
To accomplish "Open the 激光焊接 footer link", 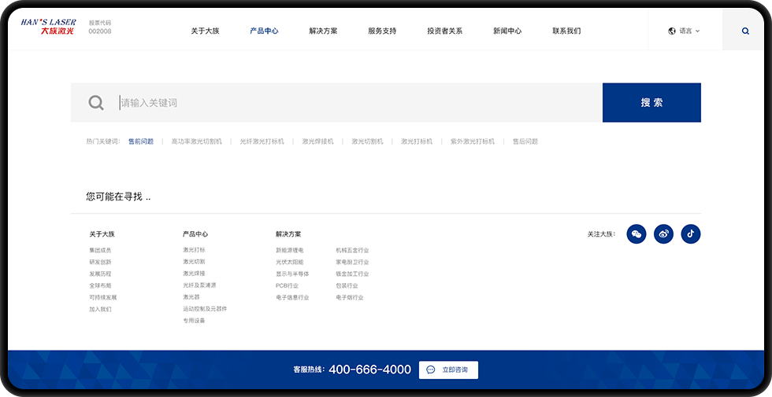I will [x=194, y=274].
